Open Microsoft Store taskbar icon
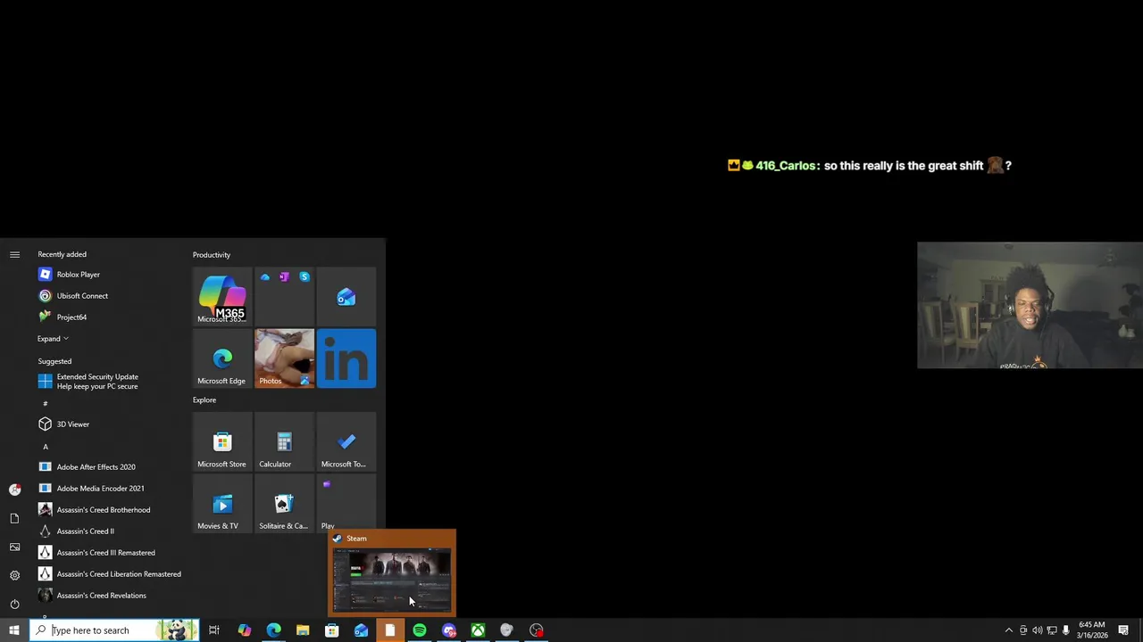This screenshot has width=1143, height=642. 331,630
